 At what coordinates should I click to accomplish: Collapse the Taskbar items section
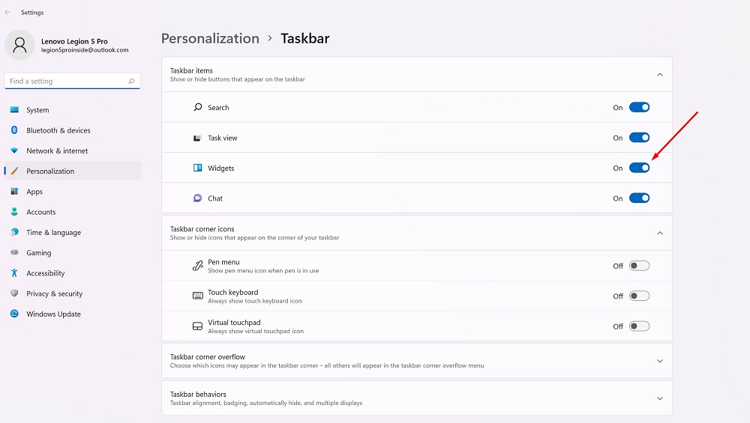click(660, 74)
